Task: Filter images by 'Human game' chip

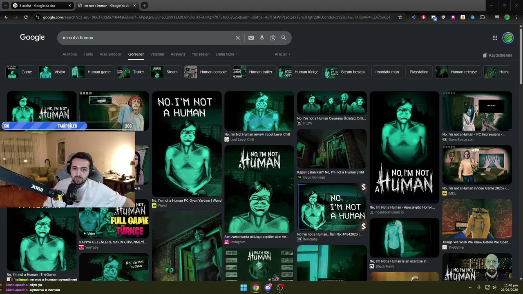Action: coord(93,72)
